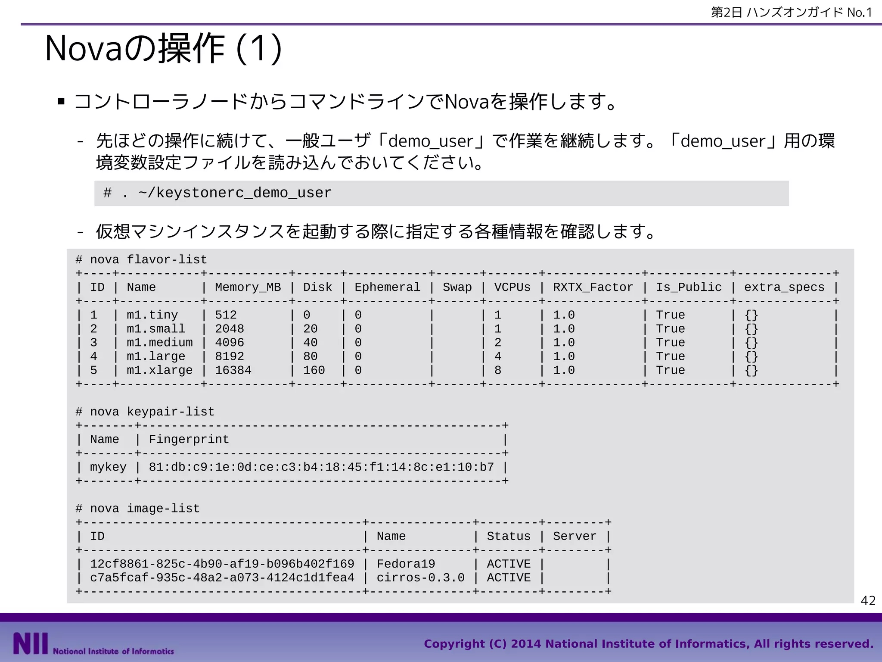The image size is (882, 662).
Task: Click the keystonerc_demo_user command line
Action: (x=217, y=193)
